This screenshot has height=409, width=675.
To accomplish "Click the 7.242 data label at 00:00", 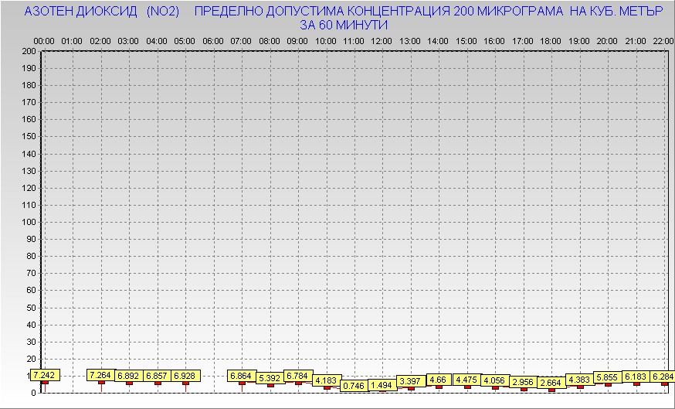I will pyautogui.click(x=45, y=375).
